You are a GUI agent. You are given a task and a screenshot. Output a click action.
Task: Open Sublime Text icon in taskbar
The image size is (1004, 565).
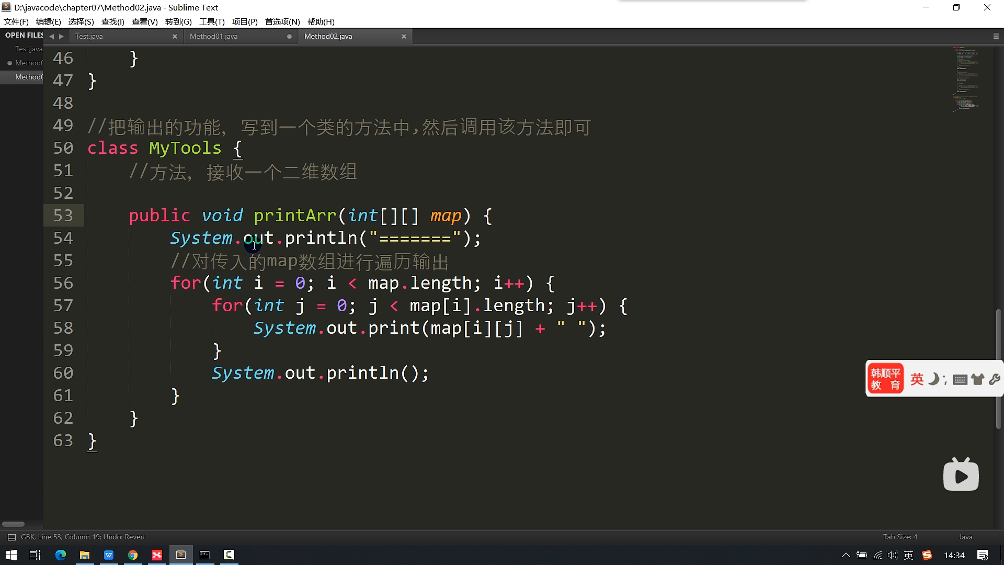(x=181, y=555)
